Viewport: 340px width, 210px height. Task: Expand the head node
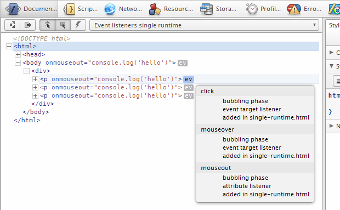tap(18, 54)
